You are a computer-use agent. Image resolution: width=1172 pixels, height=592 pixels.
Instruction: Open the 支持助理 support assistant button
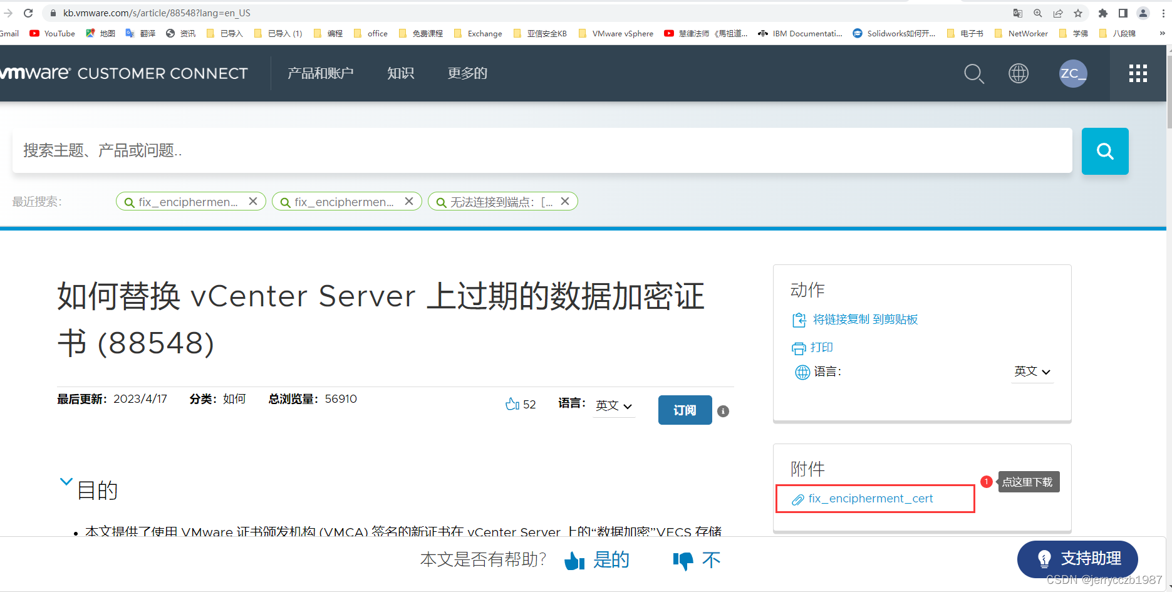coord(1077,559)
